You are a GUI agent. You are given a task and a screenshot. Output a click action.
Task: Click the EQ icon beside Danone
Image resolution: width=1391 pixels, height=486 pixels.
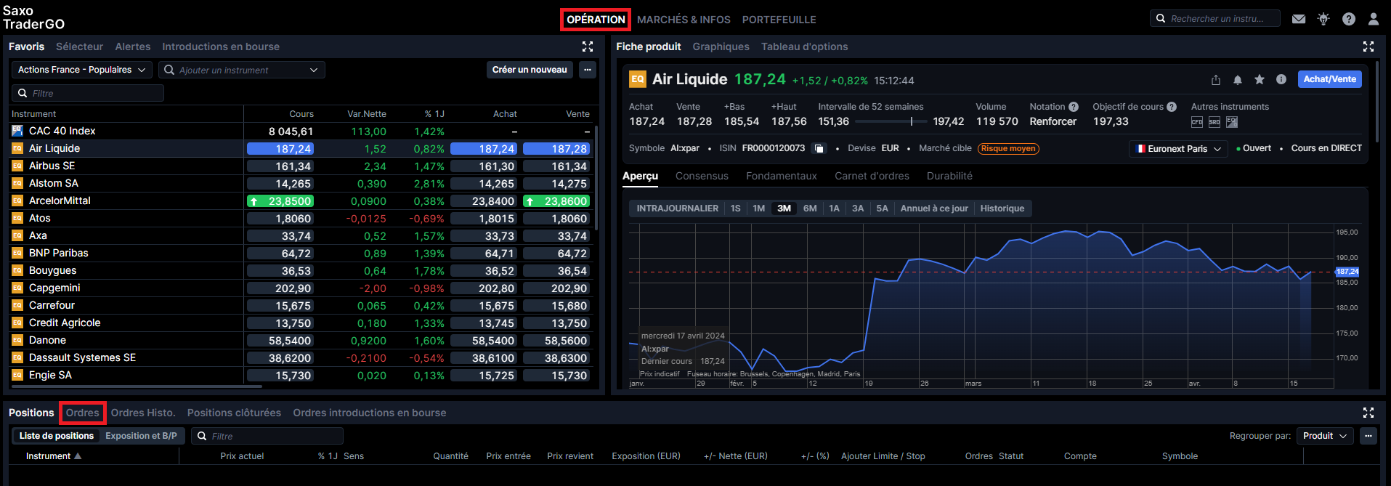coord(17,340)
